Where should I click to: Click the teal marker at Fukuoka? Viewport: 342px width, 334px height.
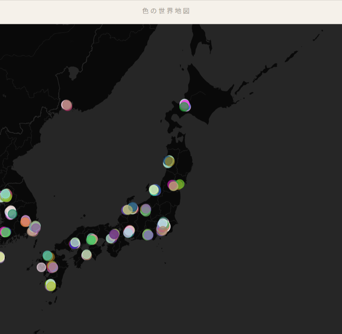[47, 256]
